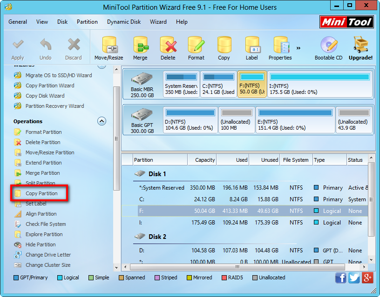Choose Delete Partition operation
This screenshot has height=297, width=380.
coord(37,142)
